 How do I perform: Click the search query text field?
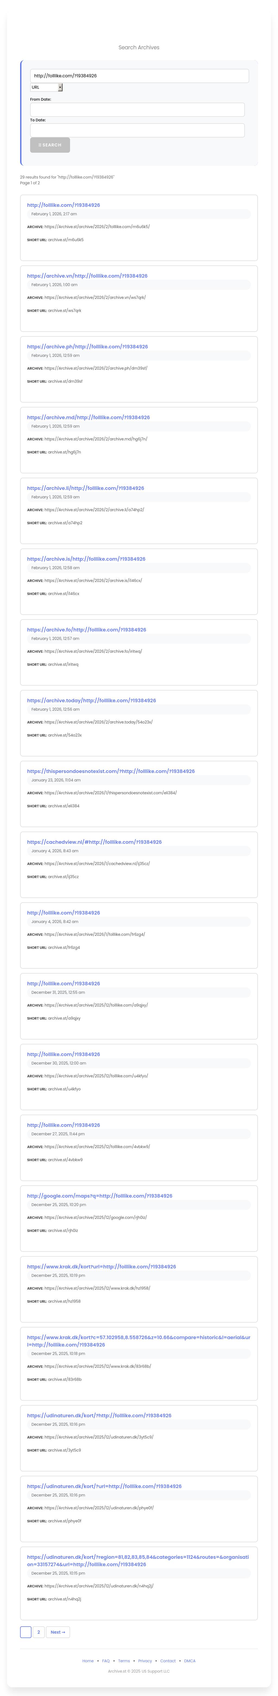tap(139, 76)
